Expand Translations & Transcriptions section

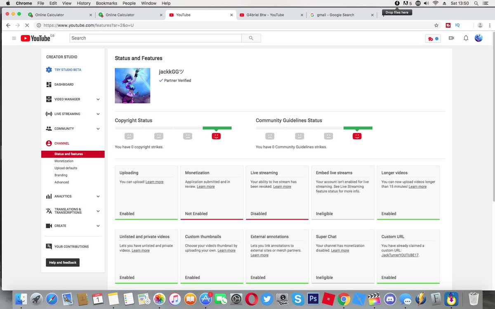[x=98, y=211]
